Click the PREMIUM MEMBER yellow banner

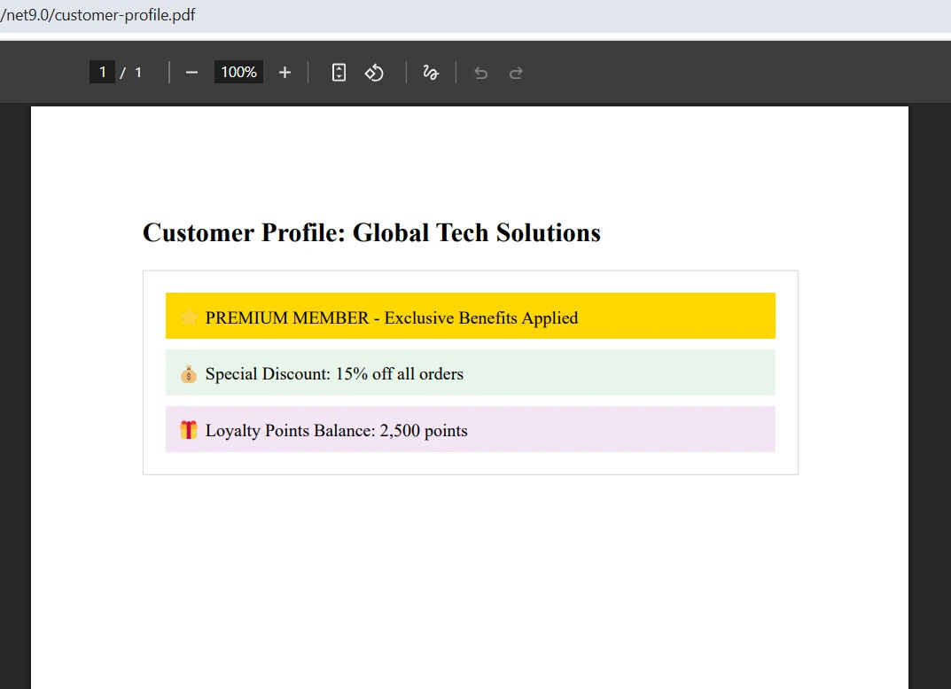pyautogui.click(x=470, y=316)
